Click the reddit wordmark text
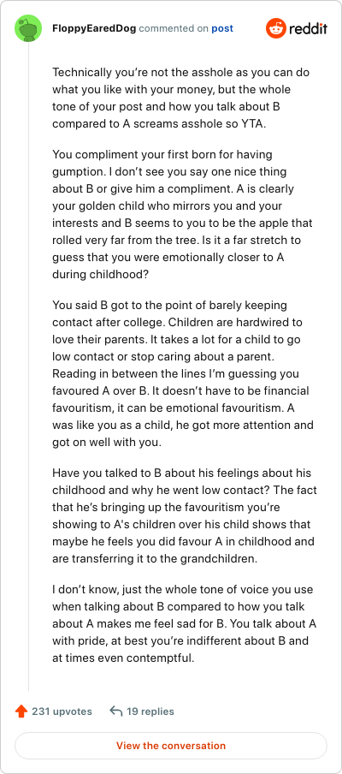The width and height of the screenshot is (342, 774). 308,28
